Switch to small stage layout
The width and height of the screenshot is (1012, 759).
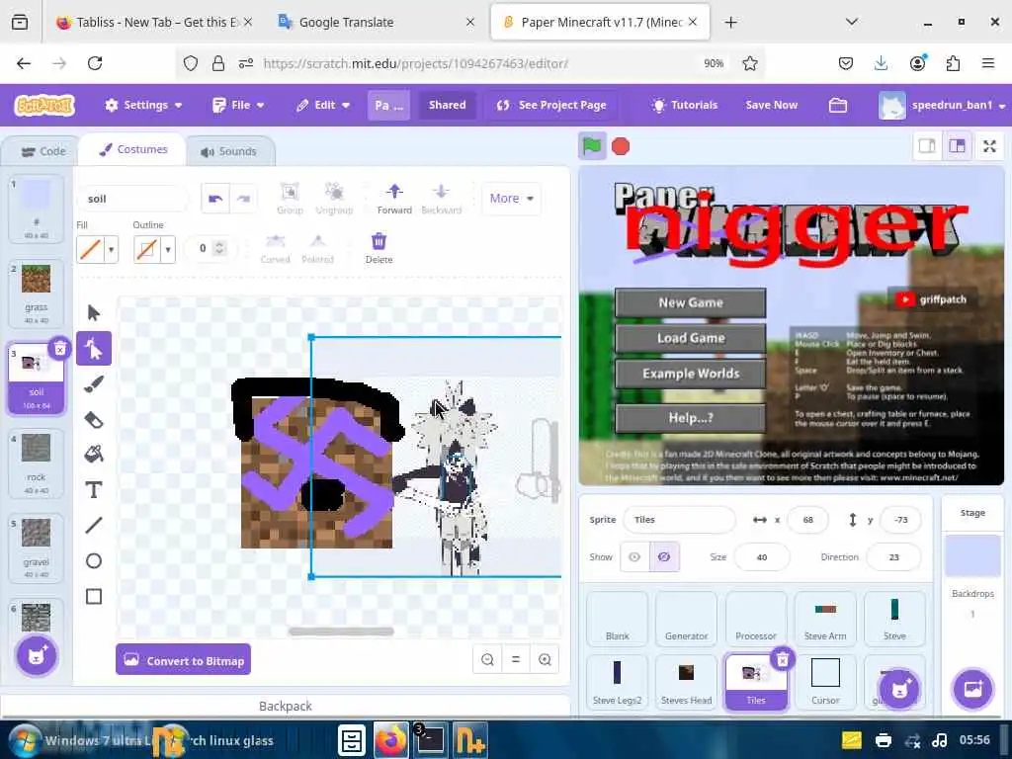click(x=927, y=146)
